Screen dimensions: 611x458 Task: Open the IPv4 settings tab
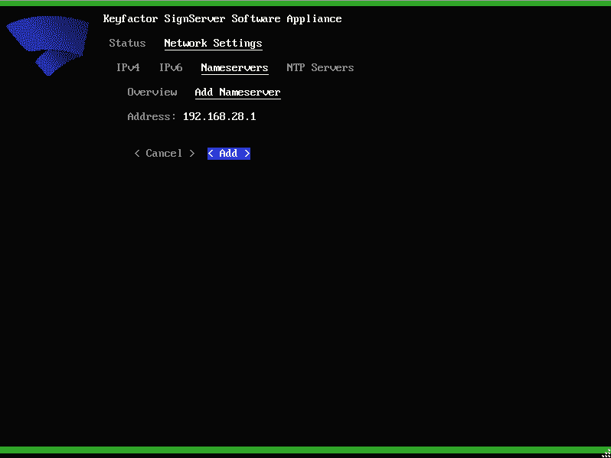tap(128, 68)
